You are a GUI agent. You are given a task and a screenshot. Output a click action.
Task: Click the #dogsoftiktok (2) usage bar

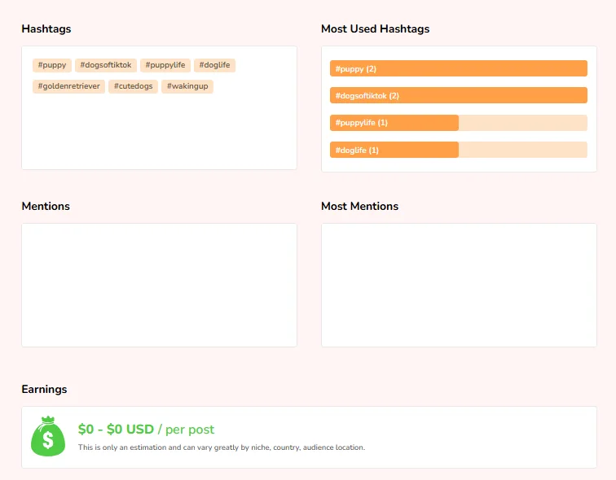click(459, 96)
